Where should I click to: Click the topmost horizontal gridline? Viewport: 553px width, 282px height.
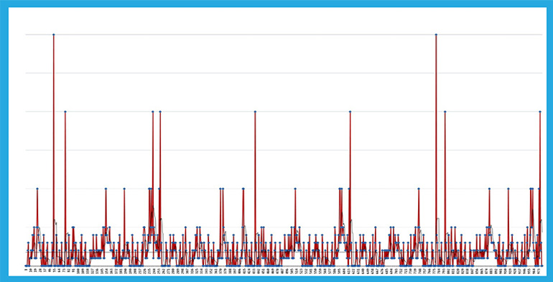[x=284, y=34]
